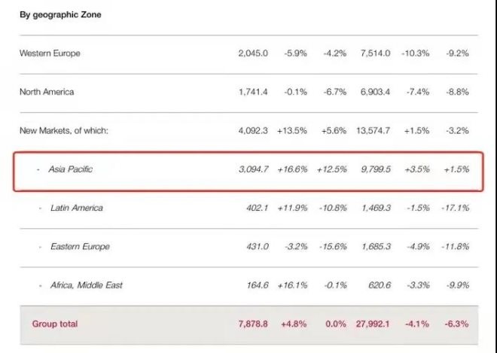Select the Latin America row label
This screenshot has width=497, height=353.
77,208
